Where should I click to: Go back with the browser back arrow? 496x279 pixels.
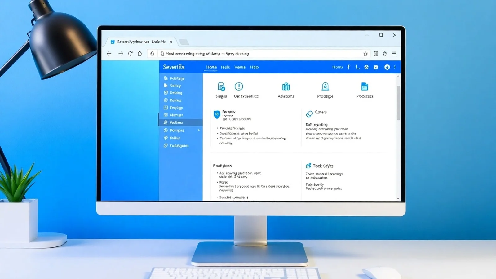tap(109, 54)
